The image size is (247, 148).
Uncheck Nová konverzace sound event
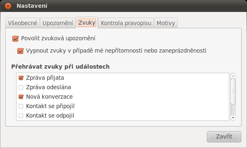pyautogui.click(x=21, y=97)
